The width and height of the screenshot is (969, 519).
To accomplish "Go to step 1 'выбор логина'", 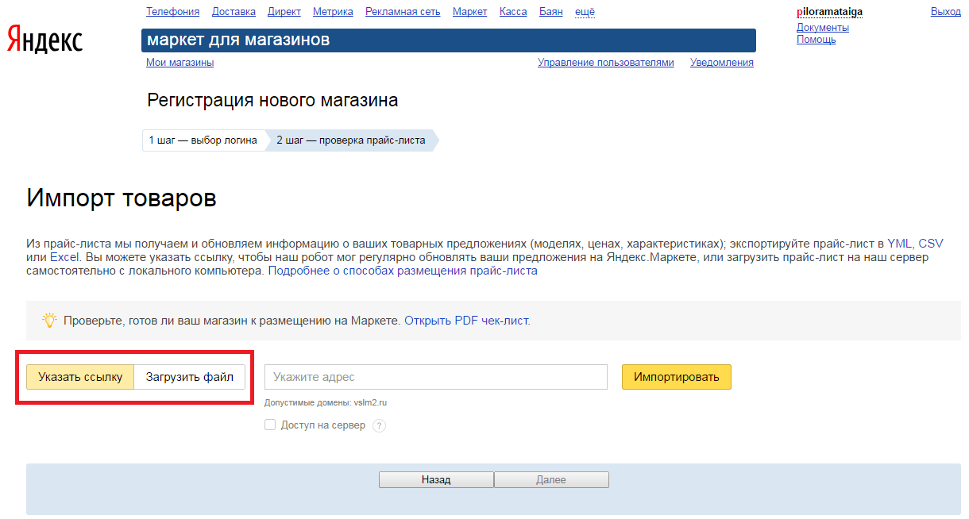I will [x=203, y=140].
